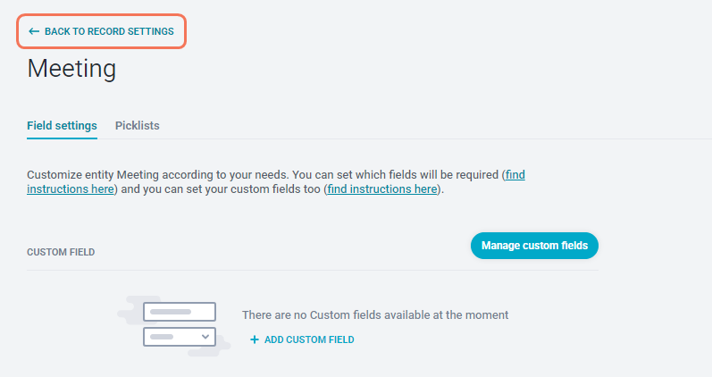Click the 'no Custom fields available' message
The height and width of the screenshot is (377, 712).
click(x=375, y=315)
